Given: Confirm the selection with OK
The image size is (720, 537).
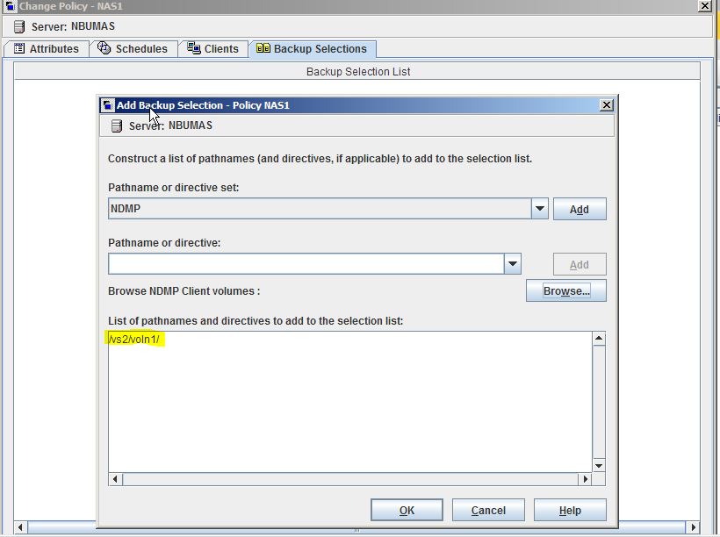Looking at the screenshot, I should pyautogui.click(x=407, y=510).
